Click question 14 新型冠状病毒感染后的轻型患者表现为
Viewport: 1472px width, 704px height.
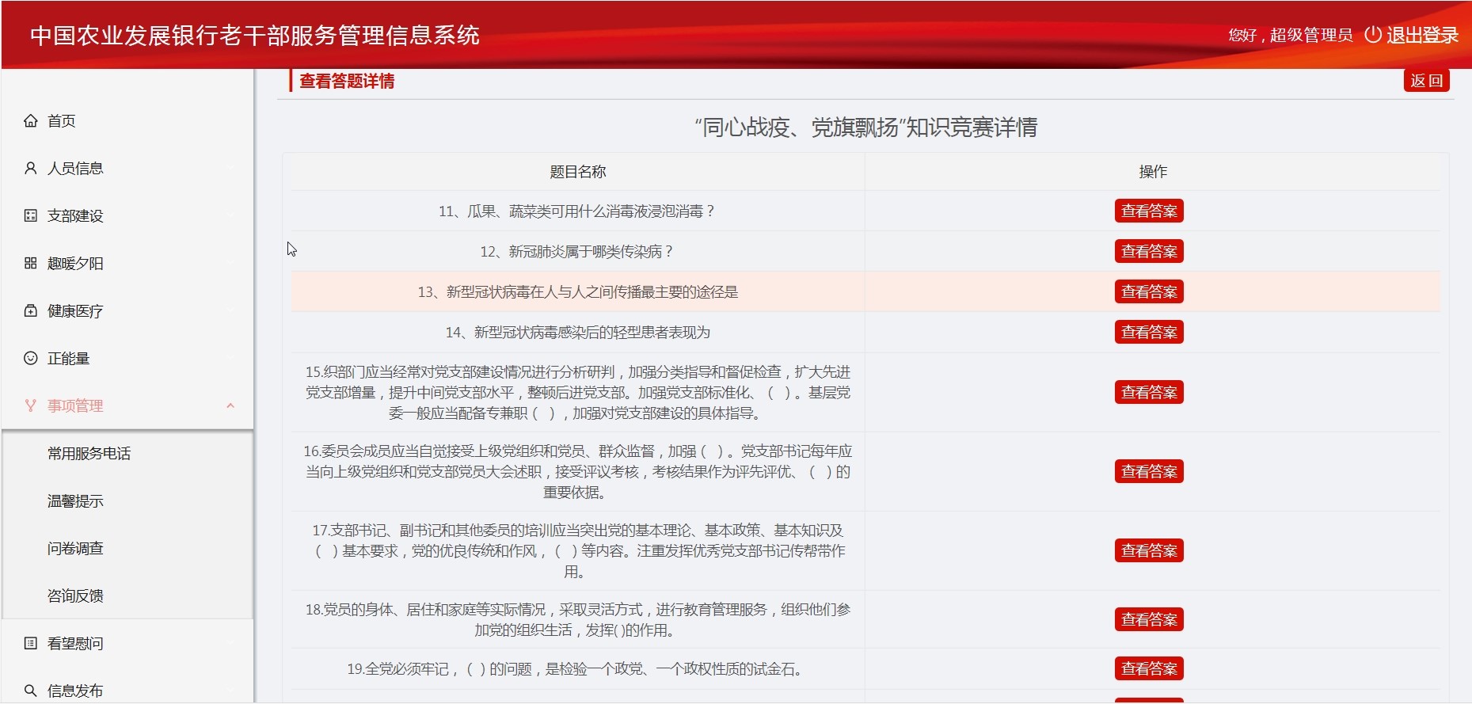coord(577,333)
